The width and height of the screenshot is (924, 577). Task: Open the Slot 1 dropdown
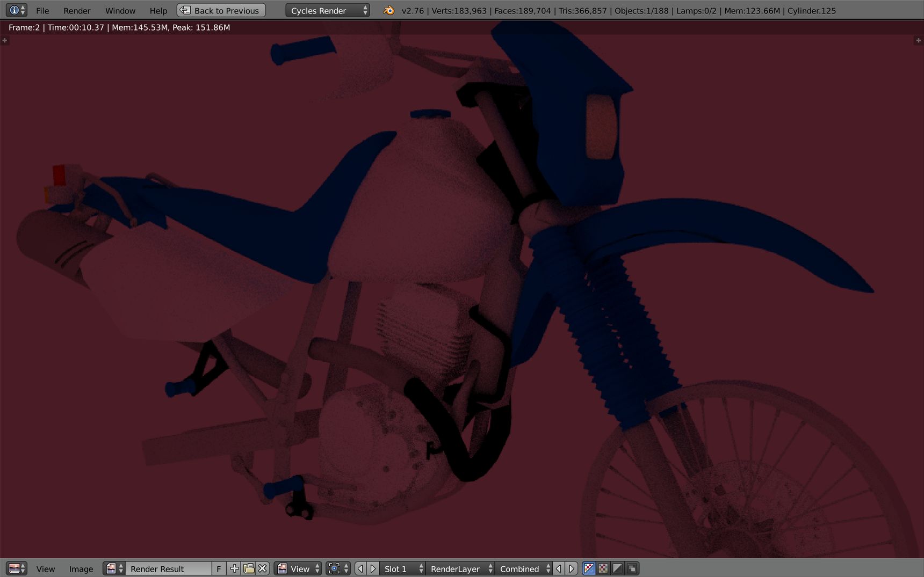pos(402,568)
